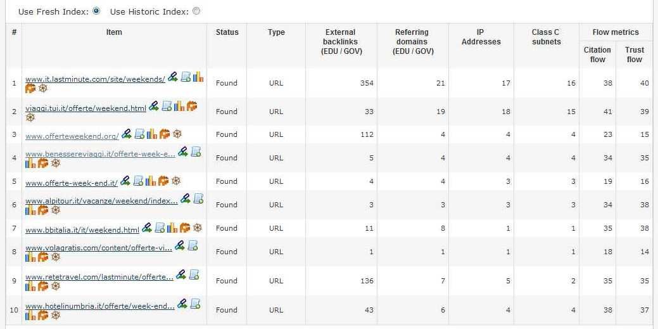This screenshot has width=658, height=329.
Task: Open the viaggi.tui.it/offerte/weekend.html link
Action: 85,108
